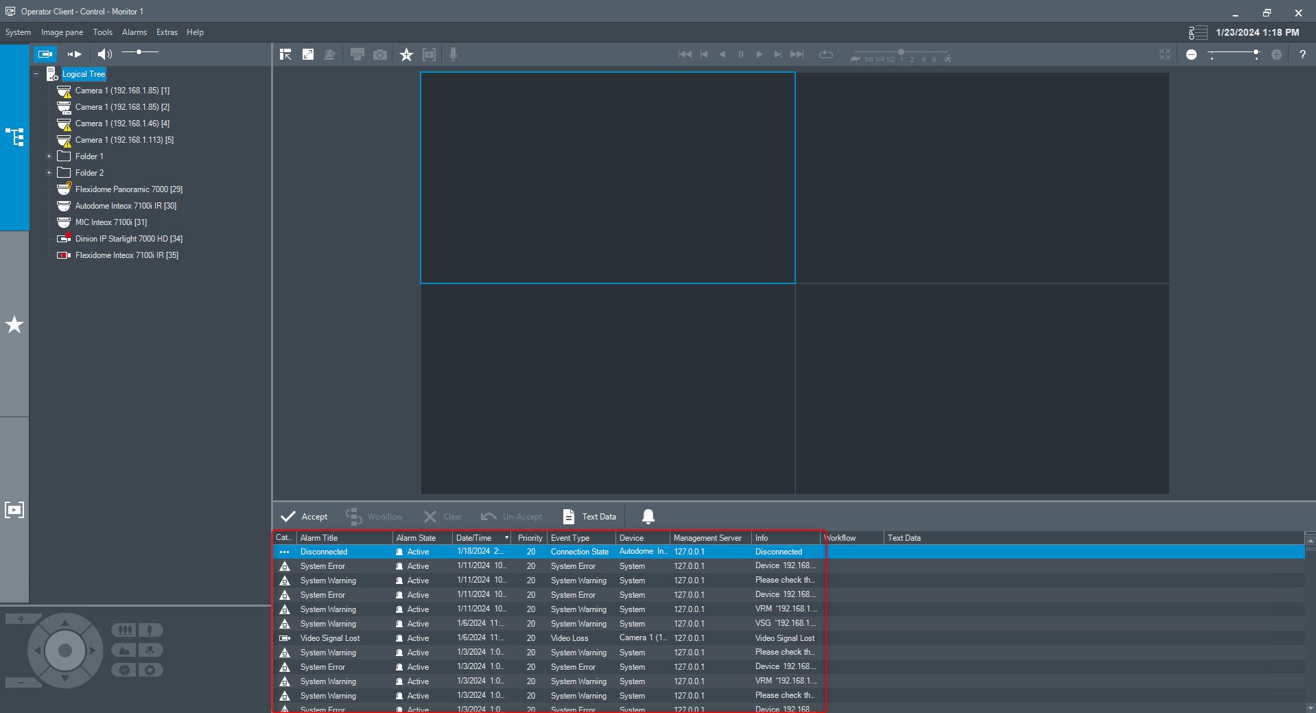The width and height of the screenshot is (1316, 713).
Task: Open the Alarms menu
Action: [x=134, y=32]
